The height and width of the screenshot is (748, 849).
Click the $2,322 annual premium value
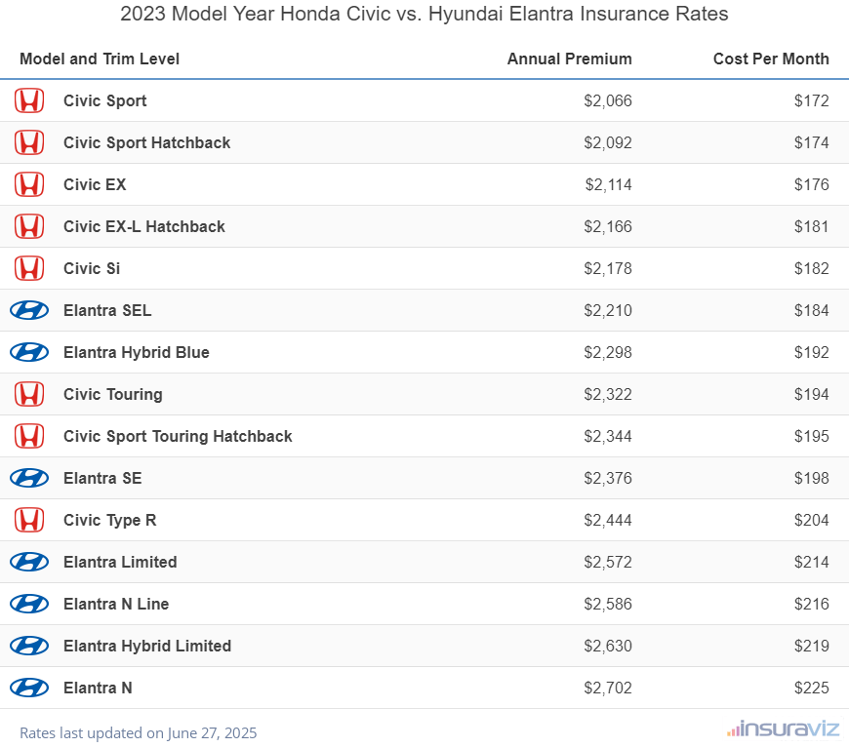pyautogui.click(x=608, y=395)
